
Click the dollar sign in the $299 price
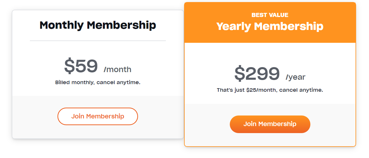[240, 74]
